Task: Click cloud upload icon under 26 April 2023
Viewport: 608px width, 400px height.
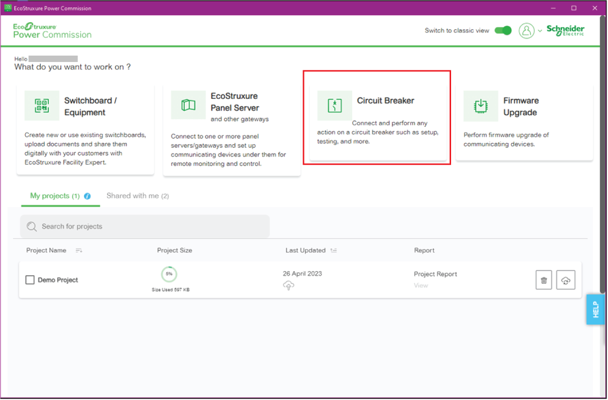Action: click(289, 285)
